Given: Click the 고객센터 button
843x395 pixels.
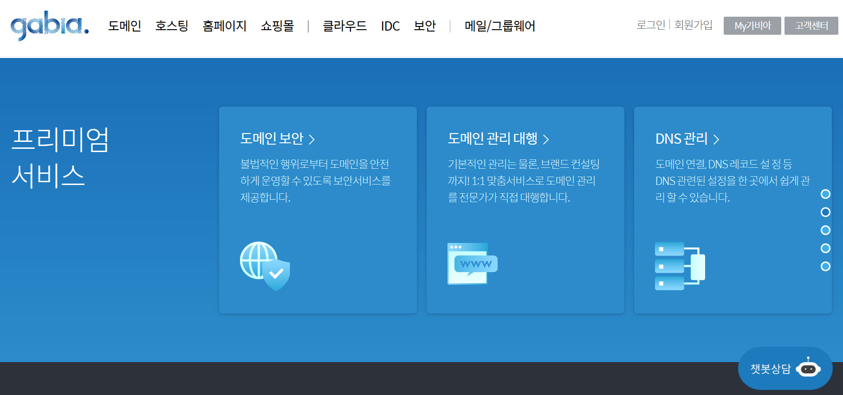Looking at the screenshot, I should pos(811,25).
